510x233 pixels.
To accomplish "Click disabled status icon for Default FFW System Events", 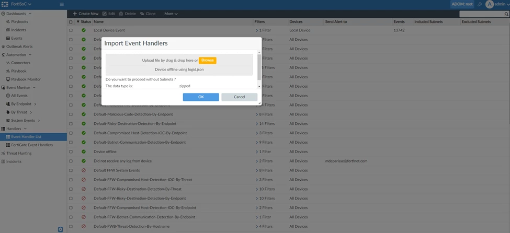I will pos(84,170).
